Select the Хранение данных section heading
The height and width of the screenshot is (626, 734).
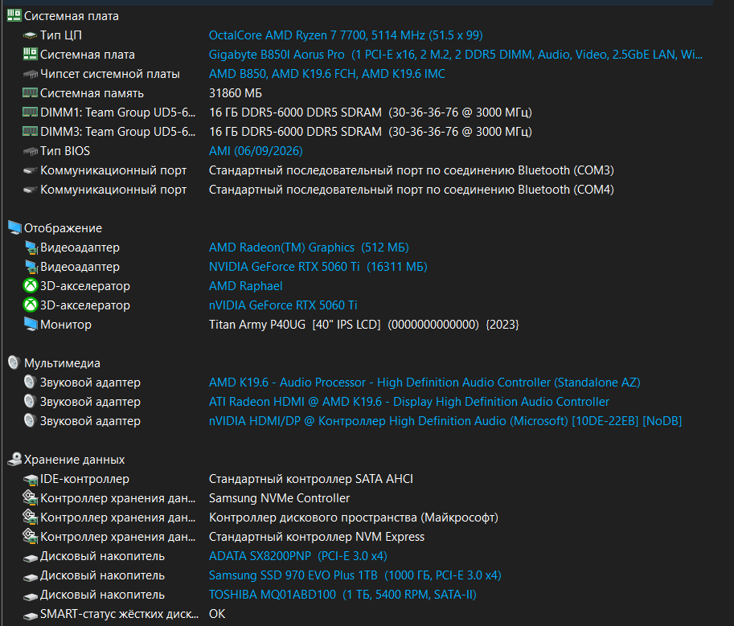click(x=74, y=460)
